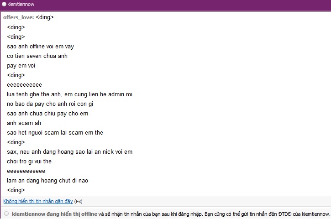Click the ĐTDĐ text in the offline notice
Screen dimensions: 331x219
(x=284, y=214)
